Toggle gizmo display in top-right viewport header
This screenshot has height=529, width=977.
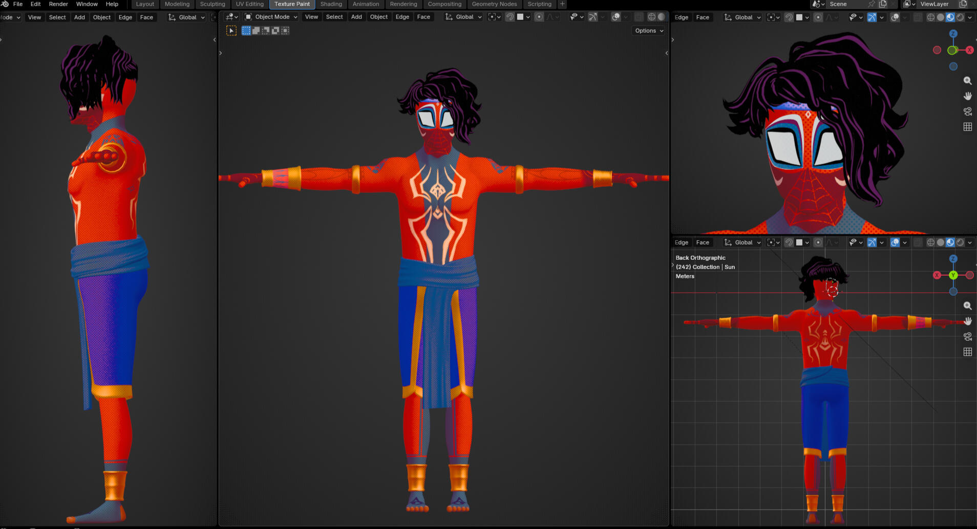pos(872,17)
